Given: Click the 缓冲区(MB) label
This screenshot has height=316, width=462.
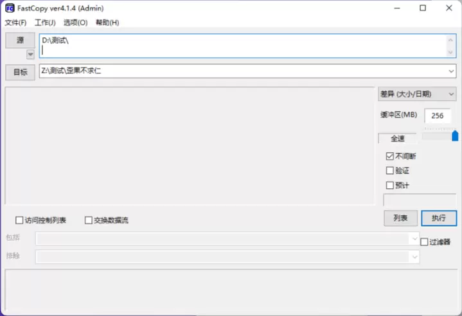Looking at the screenshot, I should [x=398, y=114].
